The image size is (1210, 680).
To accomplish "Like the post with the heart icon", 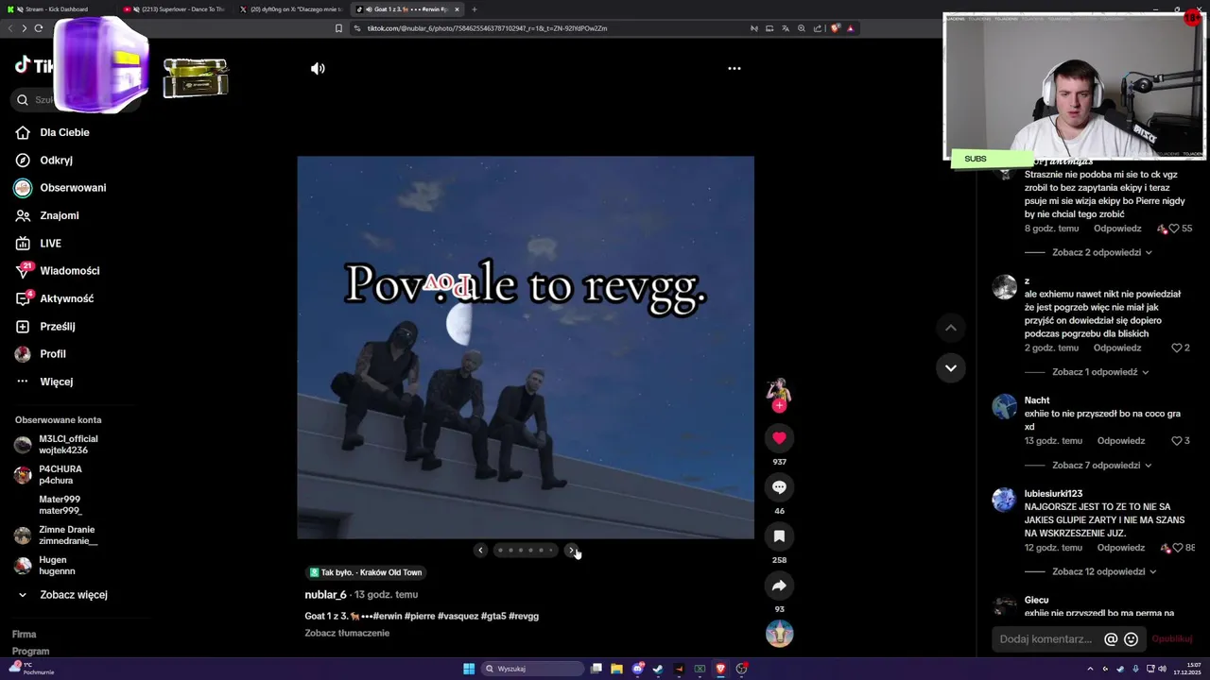I will tap(779, 438).
